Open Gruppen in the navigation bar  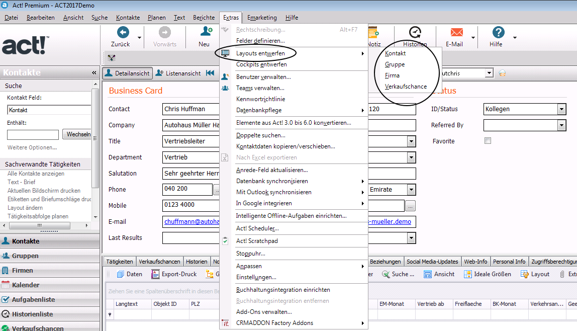(x=50, y=256)
